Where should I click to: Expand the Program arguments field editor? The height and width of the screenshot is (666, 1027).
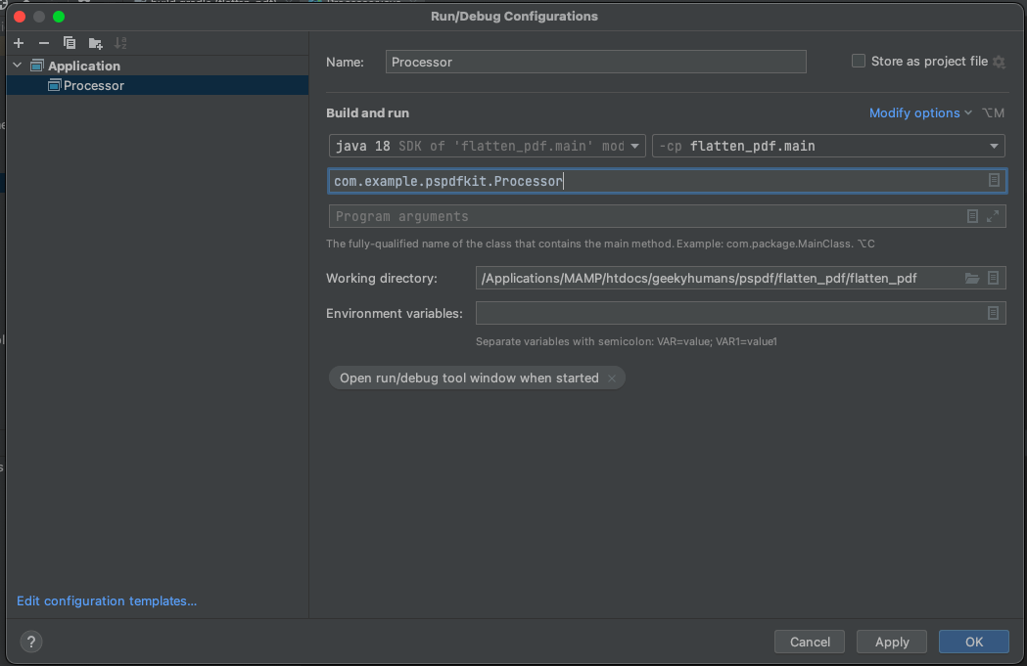[x=995, y=215]
